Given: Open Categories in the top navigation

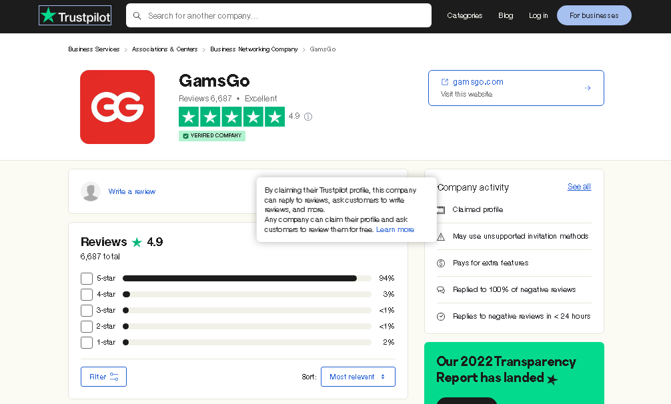Looking at the screenshot, I should (465, 15).
